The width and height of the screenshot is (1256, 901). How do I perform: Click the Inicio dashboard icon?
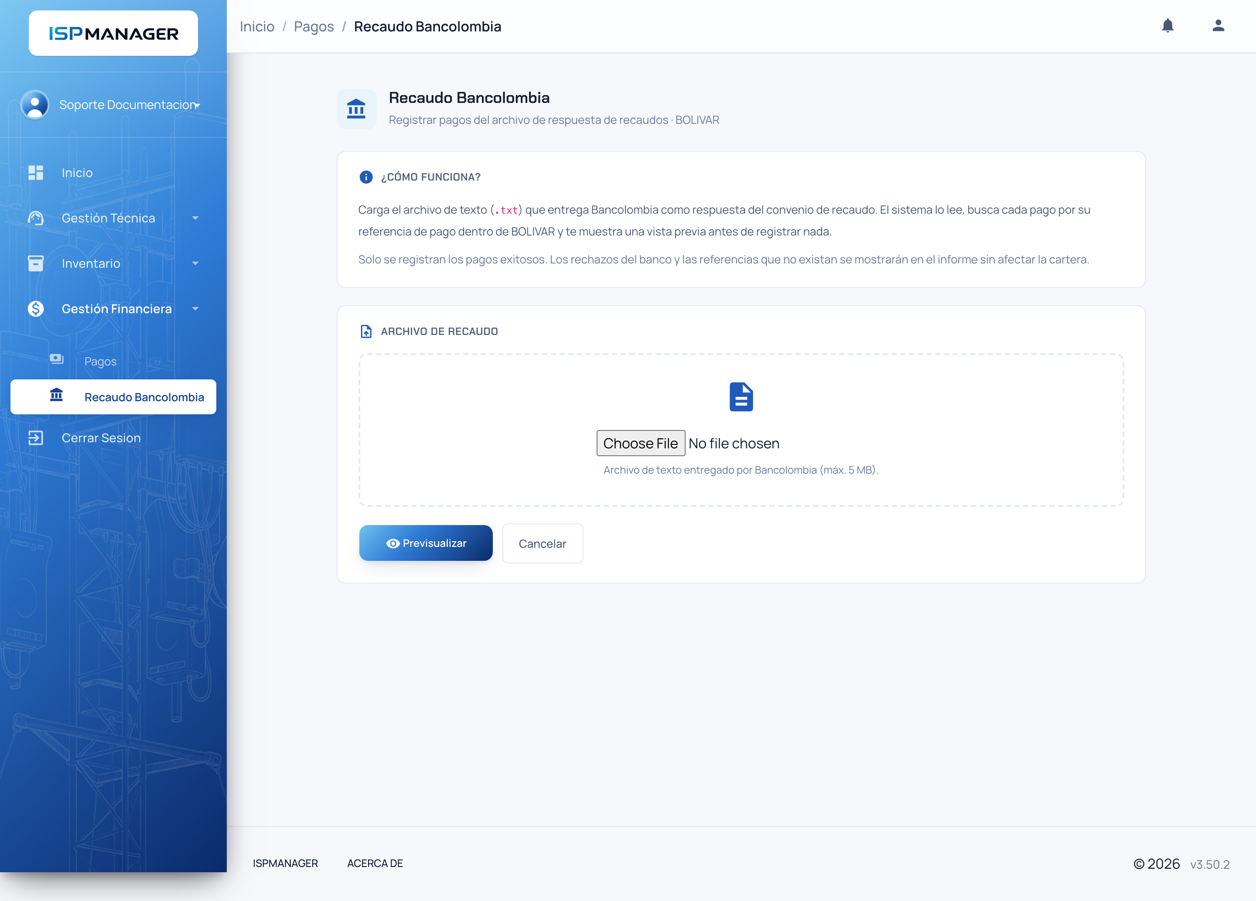tap(36, 173)
